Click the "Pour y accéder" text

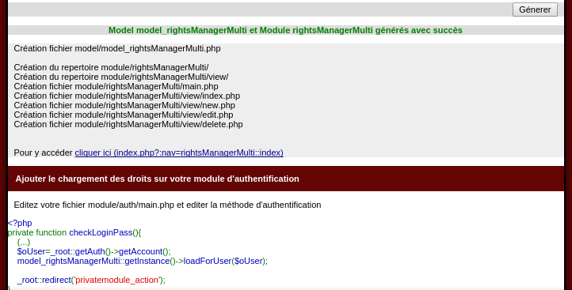(43, 153)
